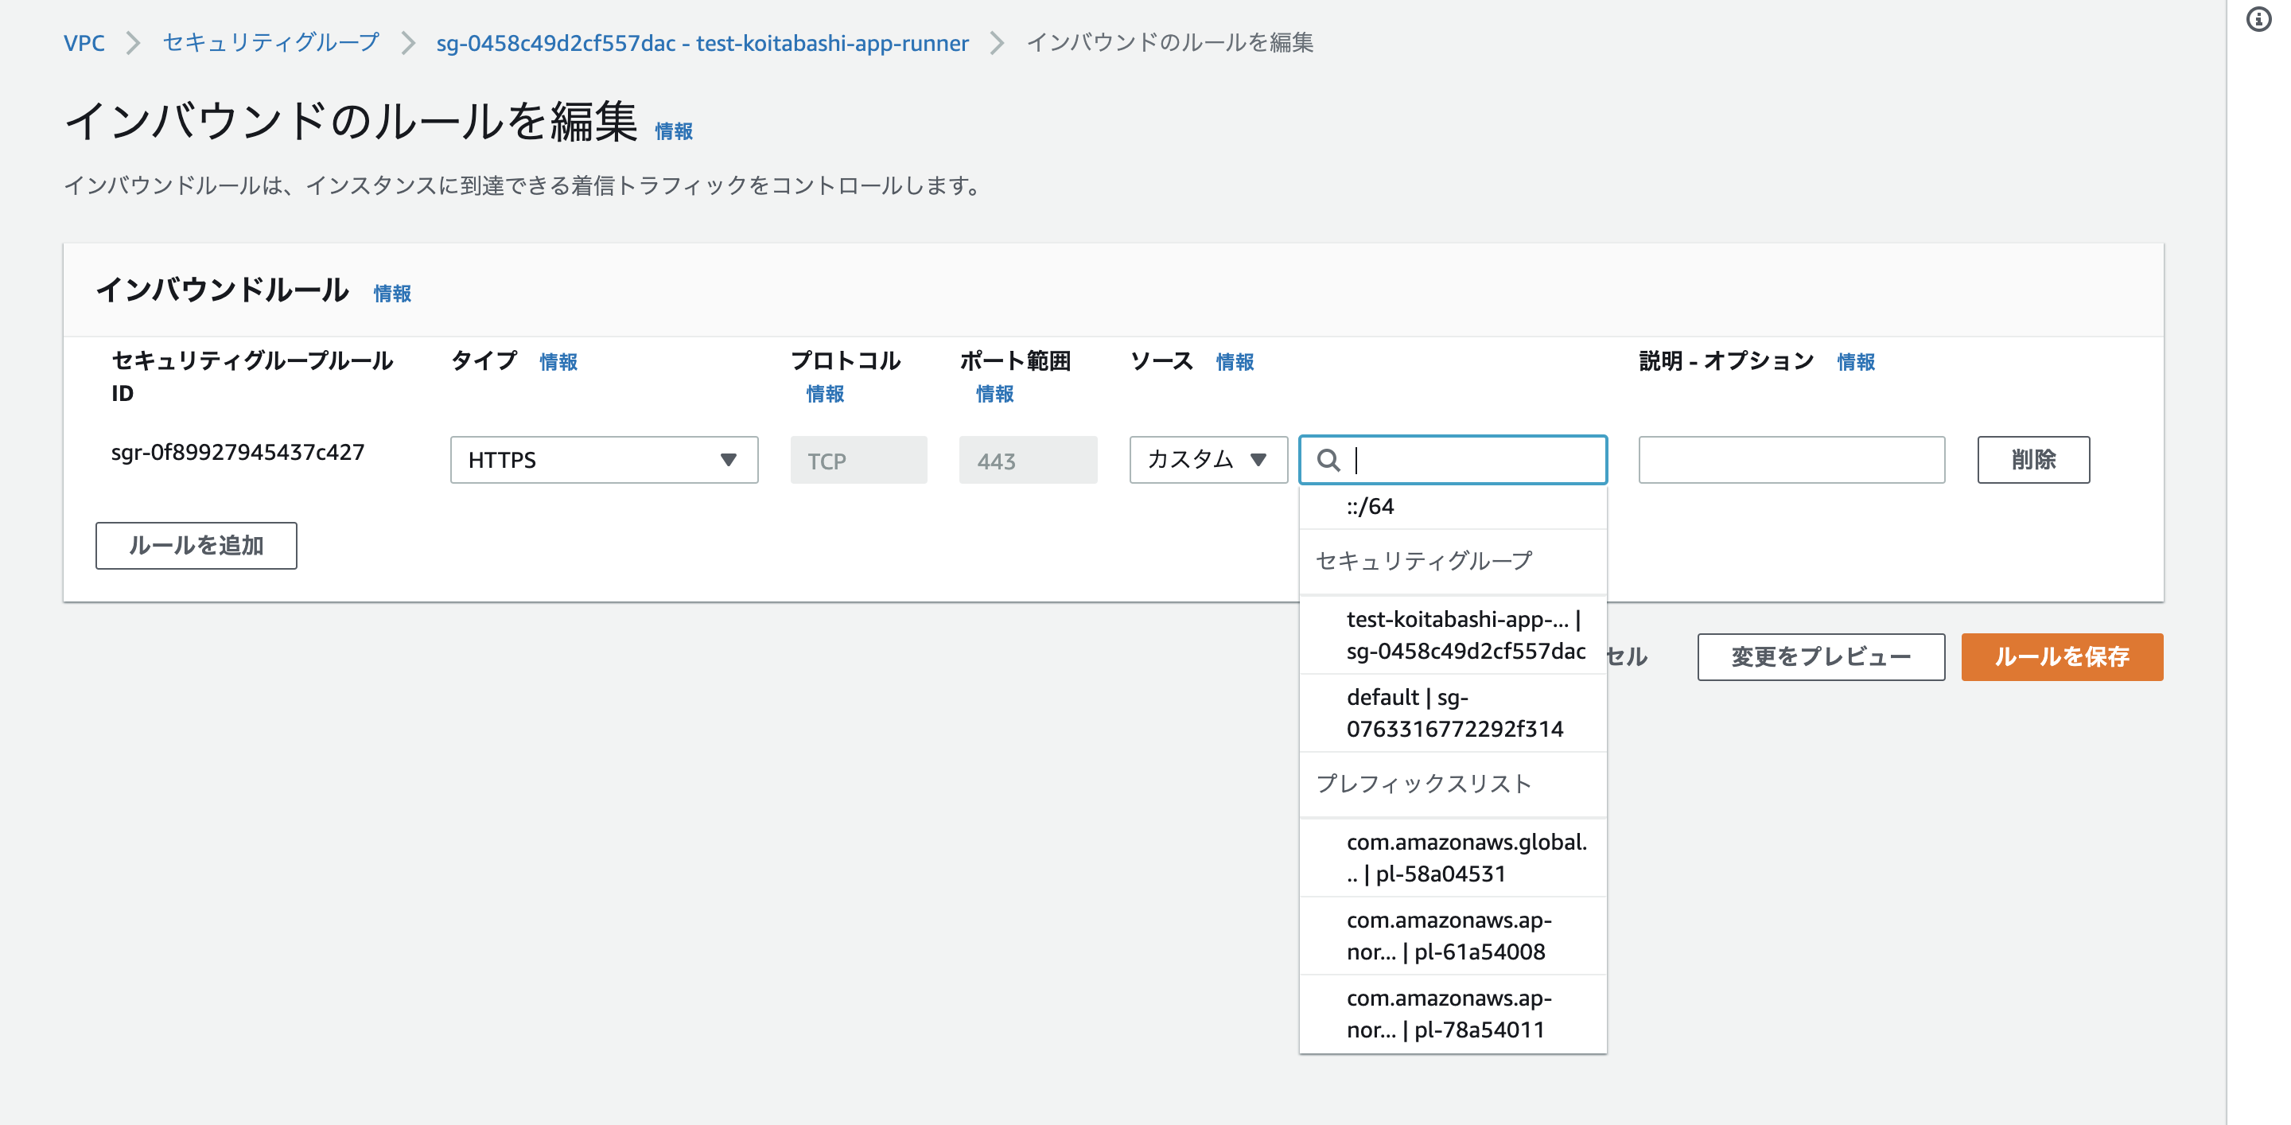Click the search magnifier icon in source field
The image size is (2291, 1125).
click(1328, 460)
